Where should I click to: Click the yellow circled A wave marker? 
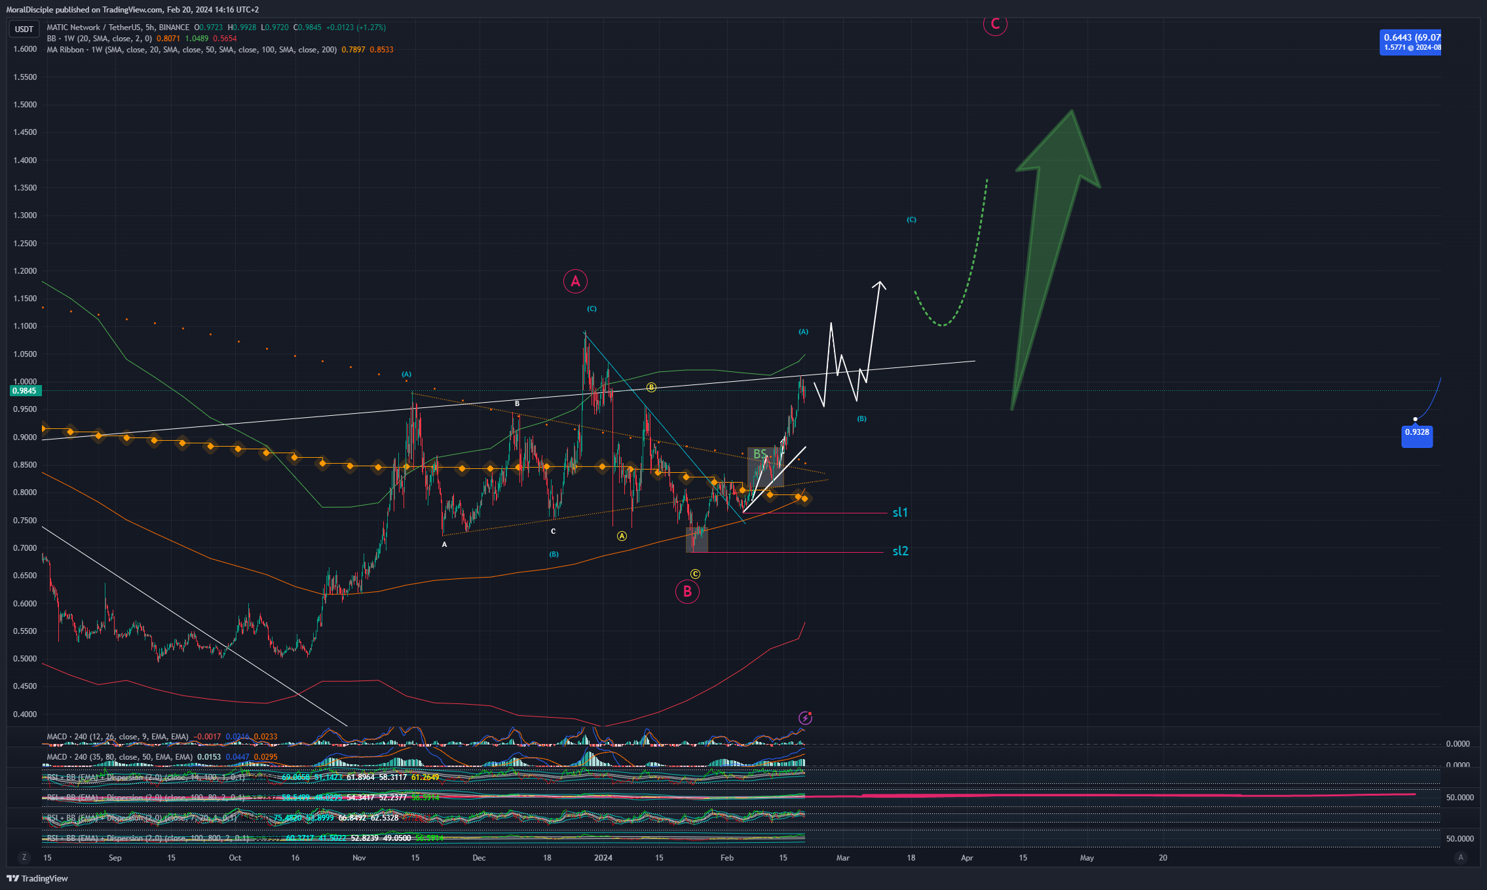click(x=622, y=536)
